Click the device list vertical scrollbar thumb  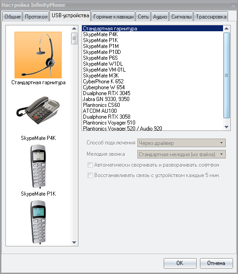[227, 76]
